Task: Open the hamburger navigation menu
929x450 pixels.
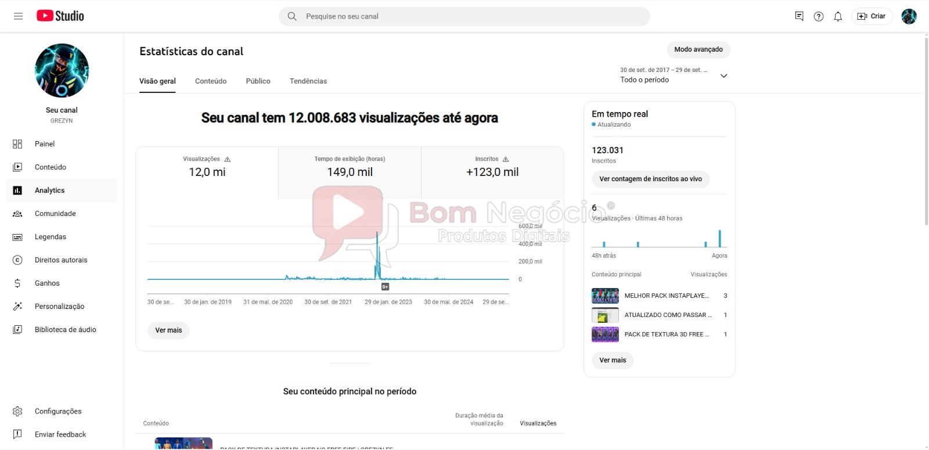Action: [18, 16]
